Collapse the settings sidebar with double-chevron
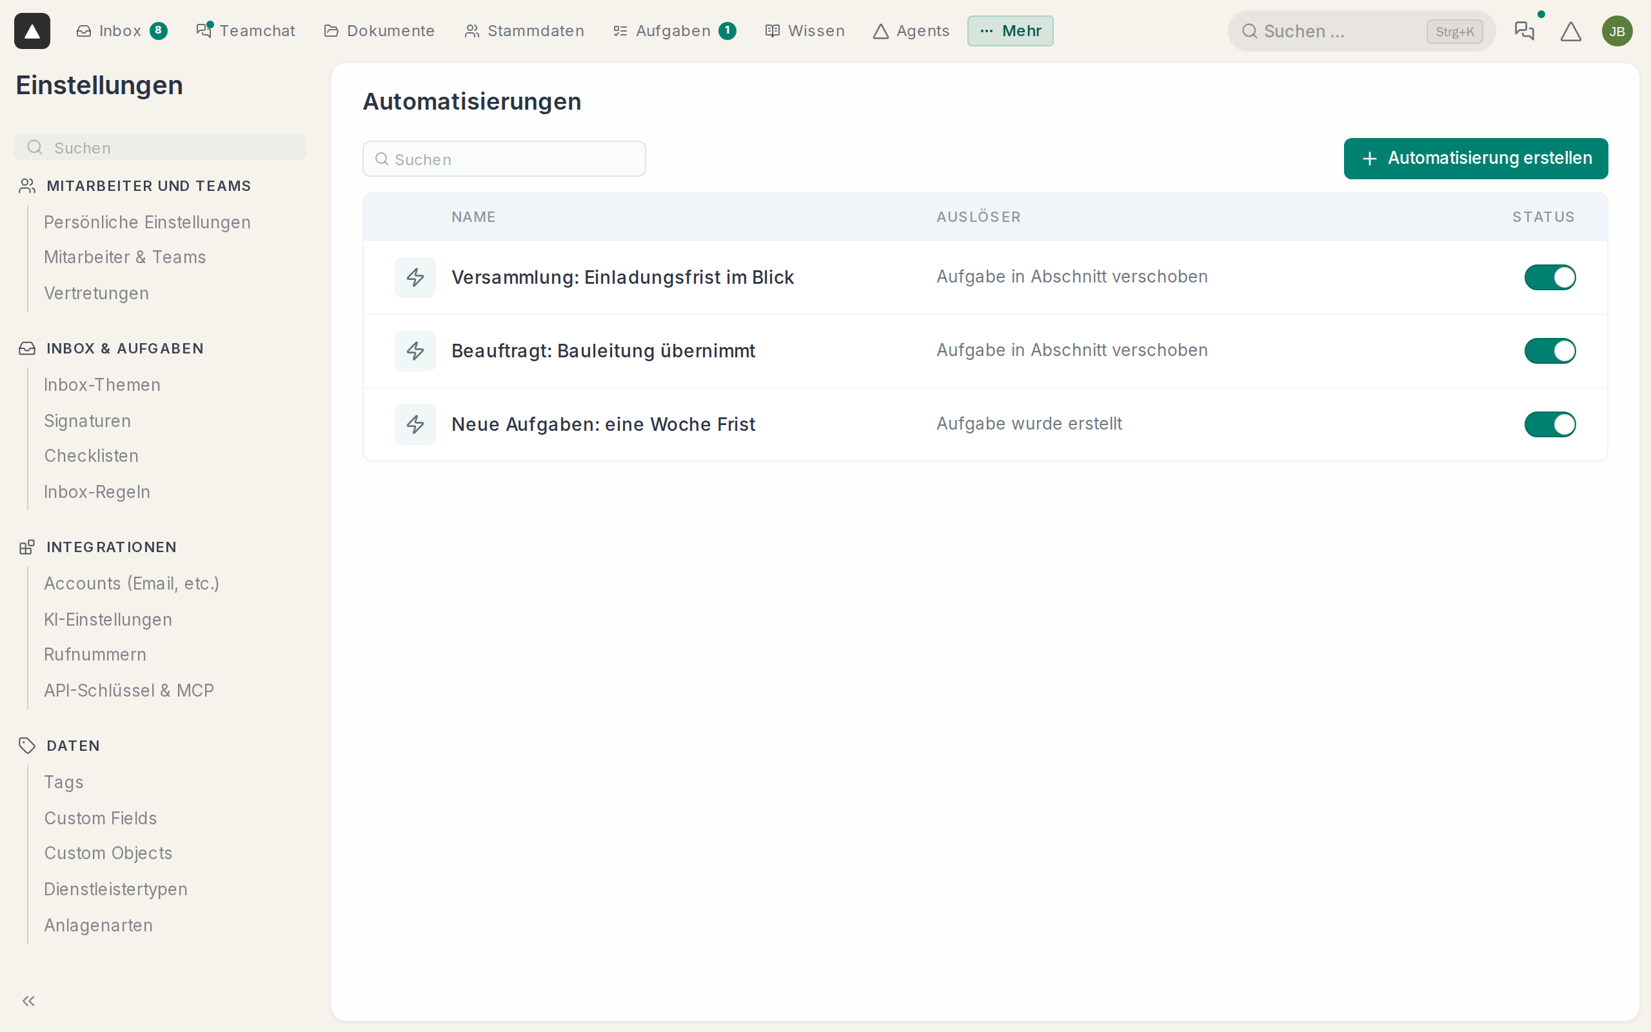Viewport: 1651px width, 1032px height. [x=28, y=1000]
